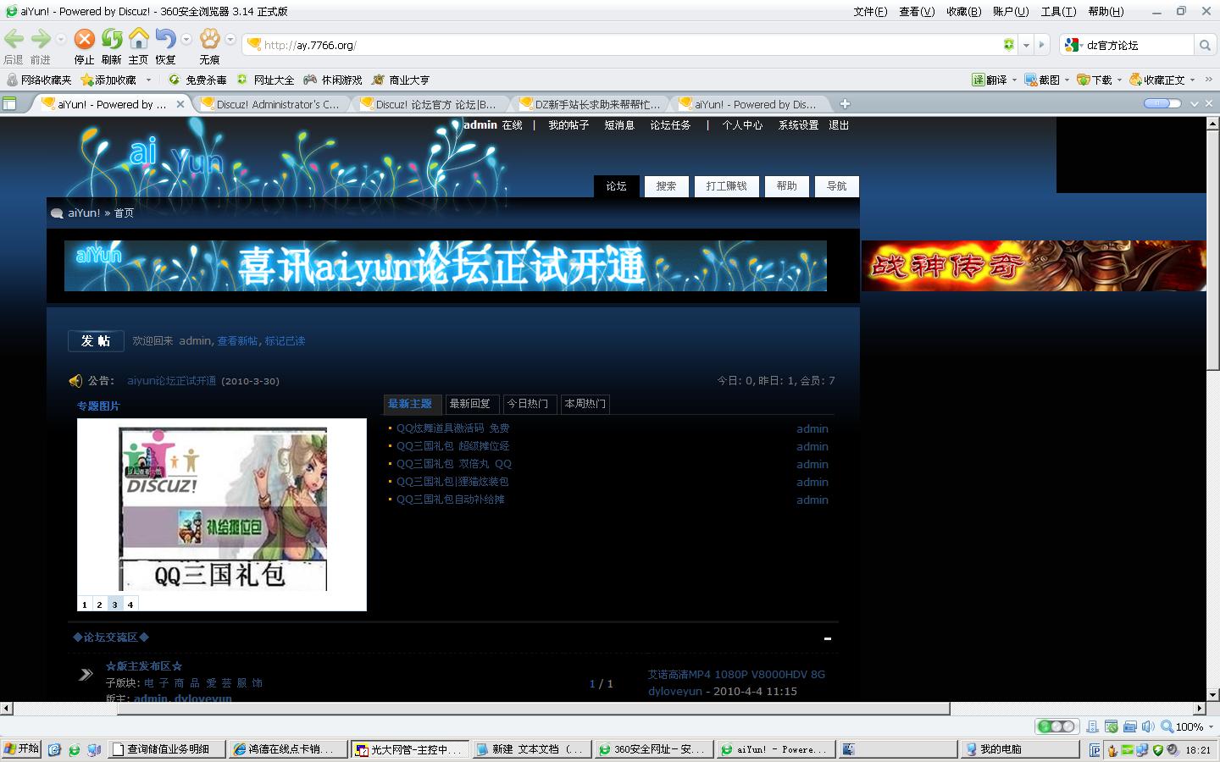Open the Restore button dropdown arrow

(x=186, y=39)
